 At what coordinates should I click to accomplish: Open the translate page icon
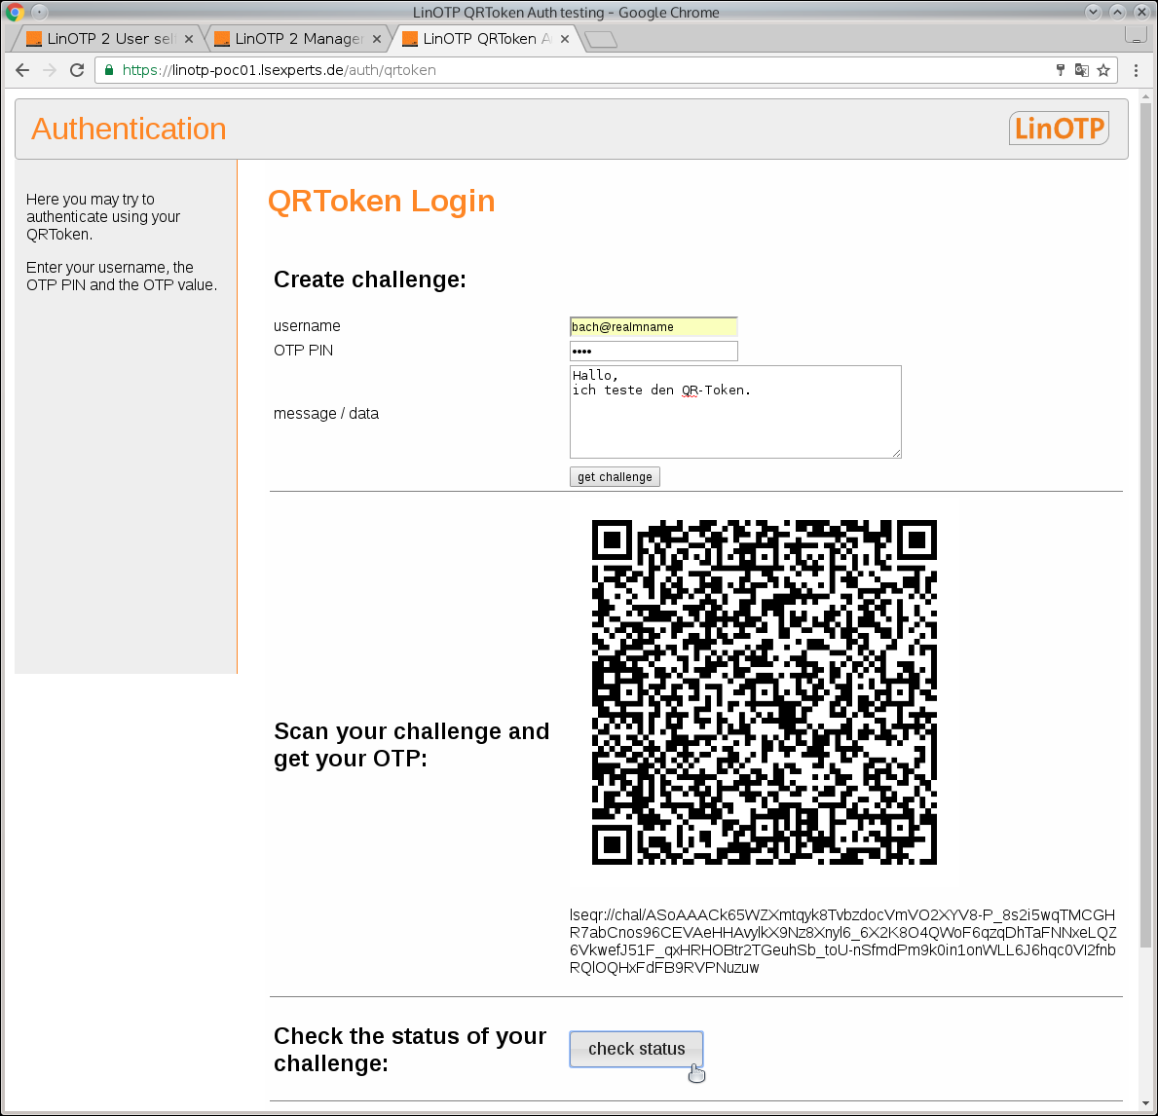coord(1082,70)
